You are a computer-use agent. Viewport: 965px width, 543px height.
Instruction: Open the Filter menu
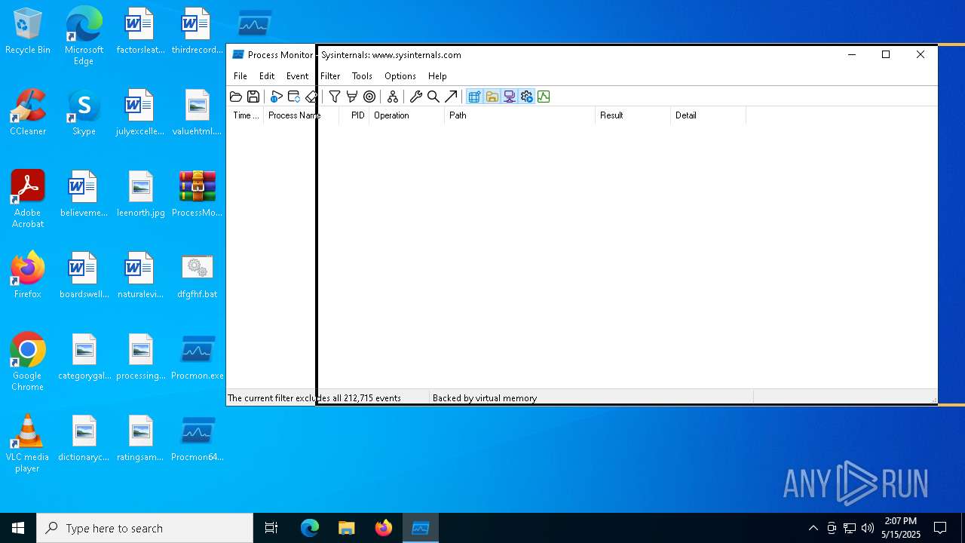(x=330, y=76)
